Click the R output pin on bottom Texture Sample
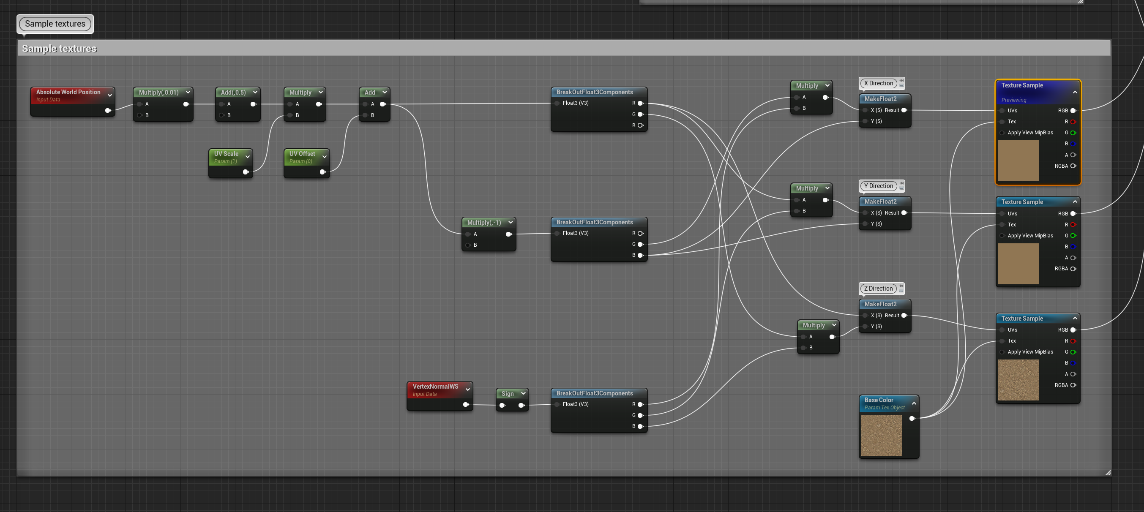 point(1073,341)
